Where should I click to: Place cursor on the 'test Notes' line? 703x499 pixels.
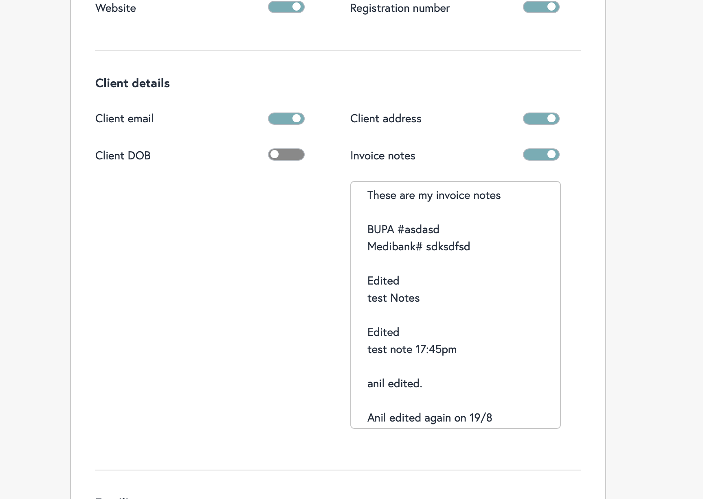tap(393, 298)
